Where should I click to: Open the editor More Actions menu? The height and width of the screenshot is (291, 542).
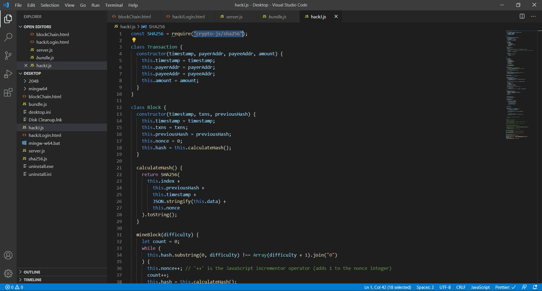click(533, 17)
